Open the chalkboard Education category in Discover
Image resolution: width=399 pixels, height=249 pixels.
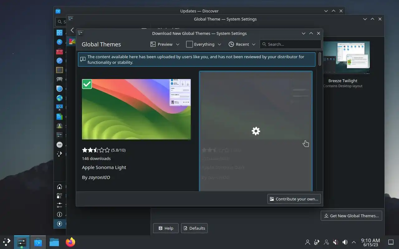(x=60, y=70)
